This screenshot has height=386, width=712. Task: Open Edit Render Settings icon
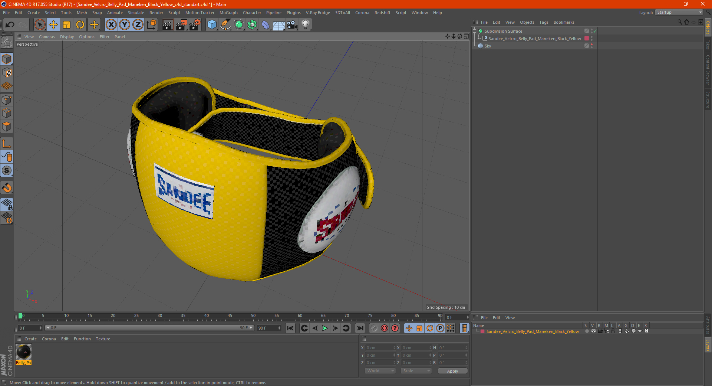[x=195, y=25]
